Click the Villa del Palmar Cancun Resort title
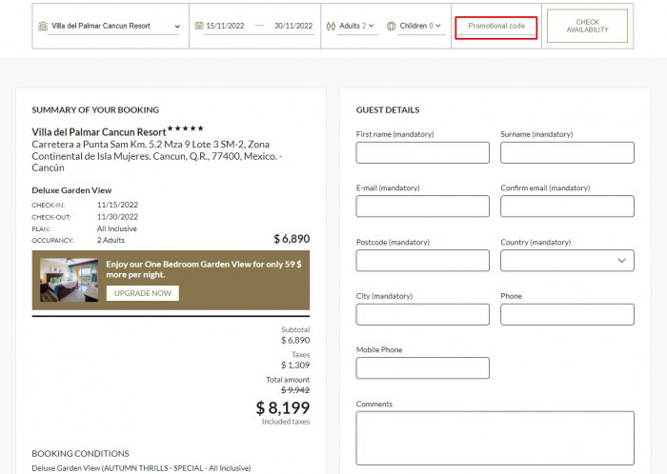 coord(99,132)
